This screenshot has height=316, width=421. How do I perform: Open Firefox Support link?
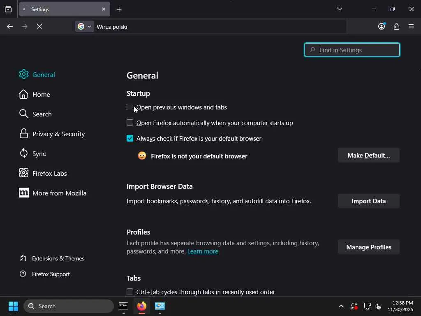pyautogui.click(x=44, y=274)
